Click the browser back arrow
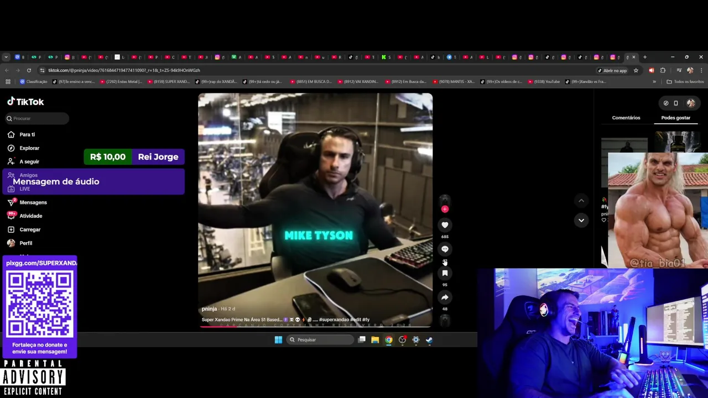 coord(7,70)
